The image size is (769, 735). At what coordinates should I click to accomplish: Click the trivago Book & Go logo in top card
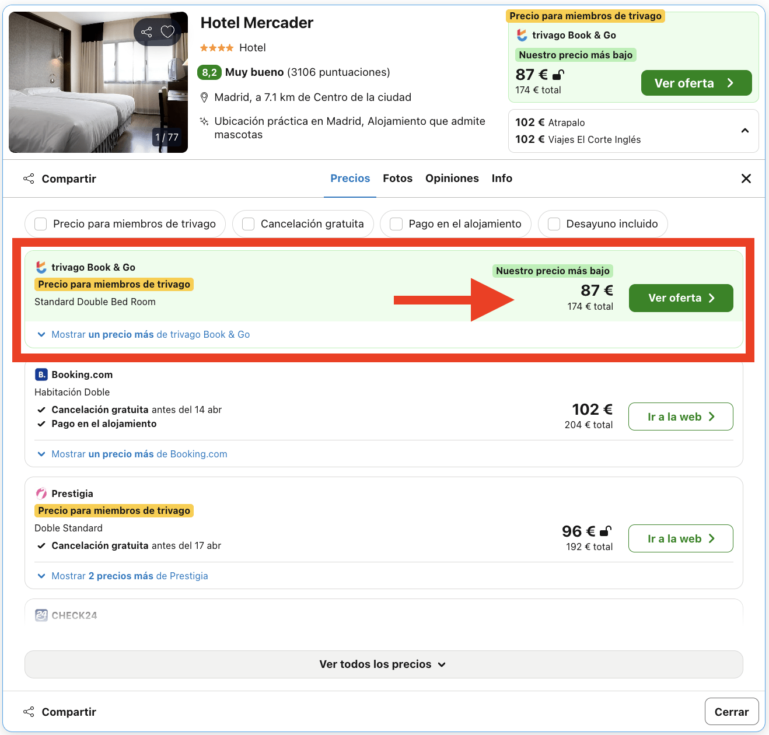click(522, 36)
